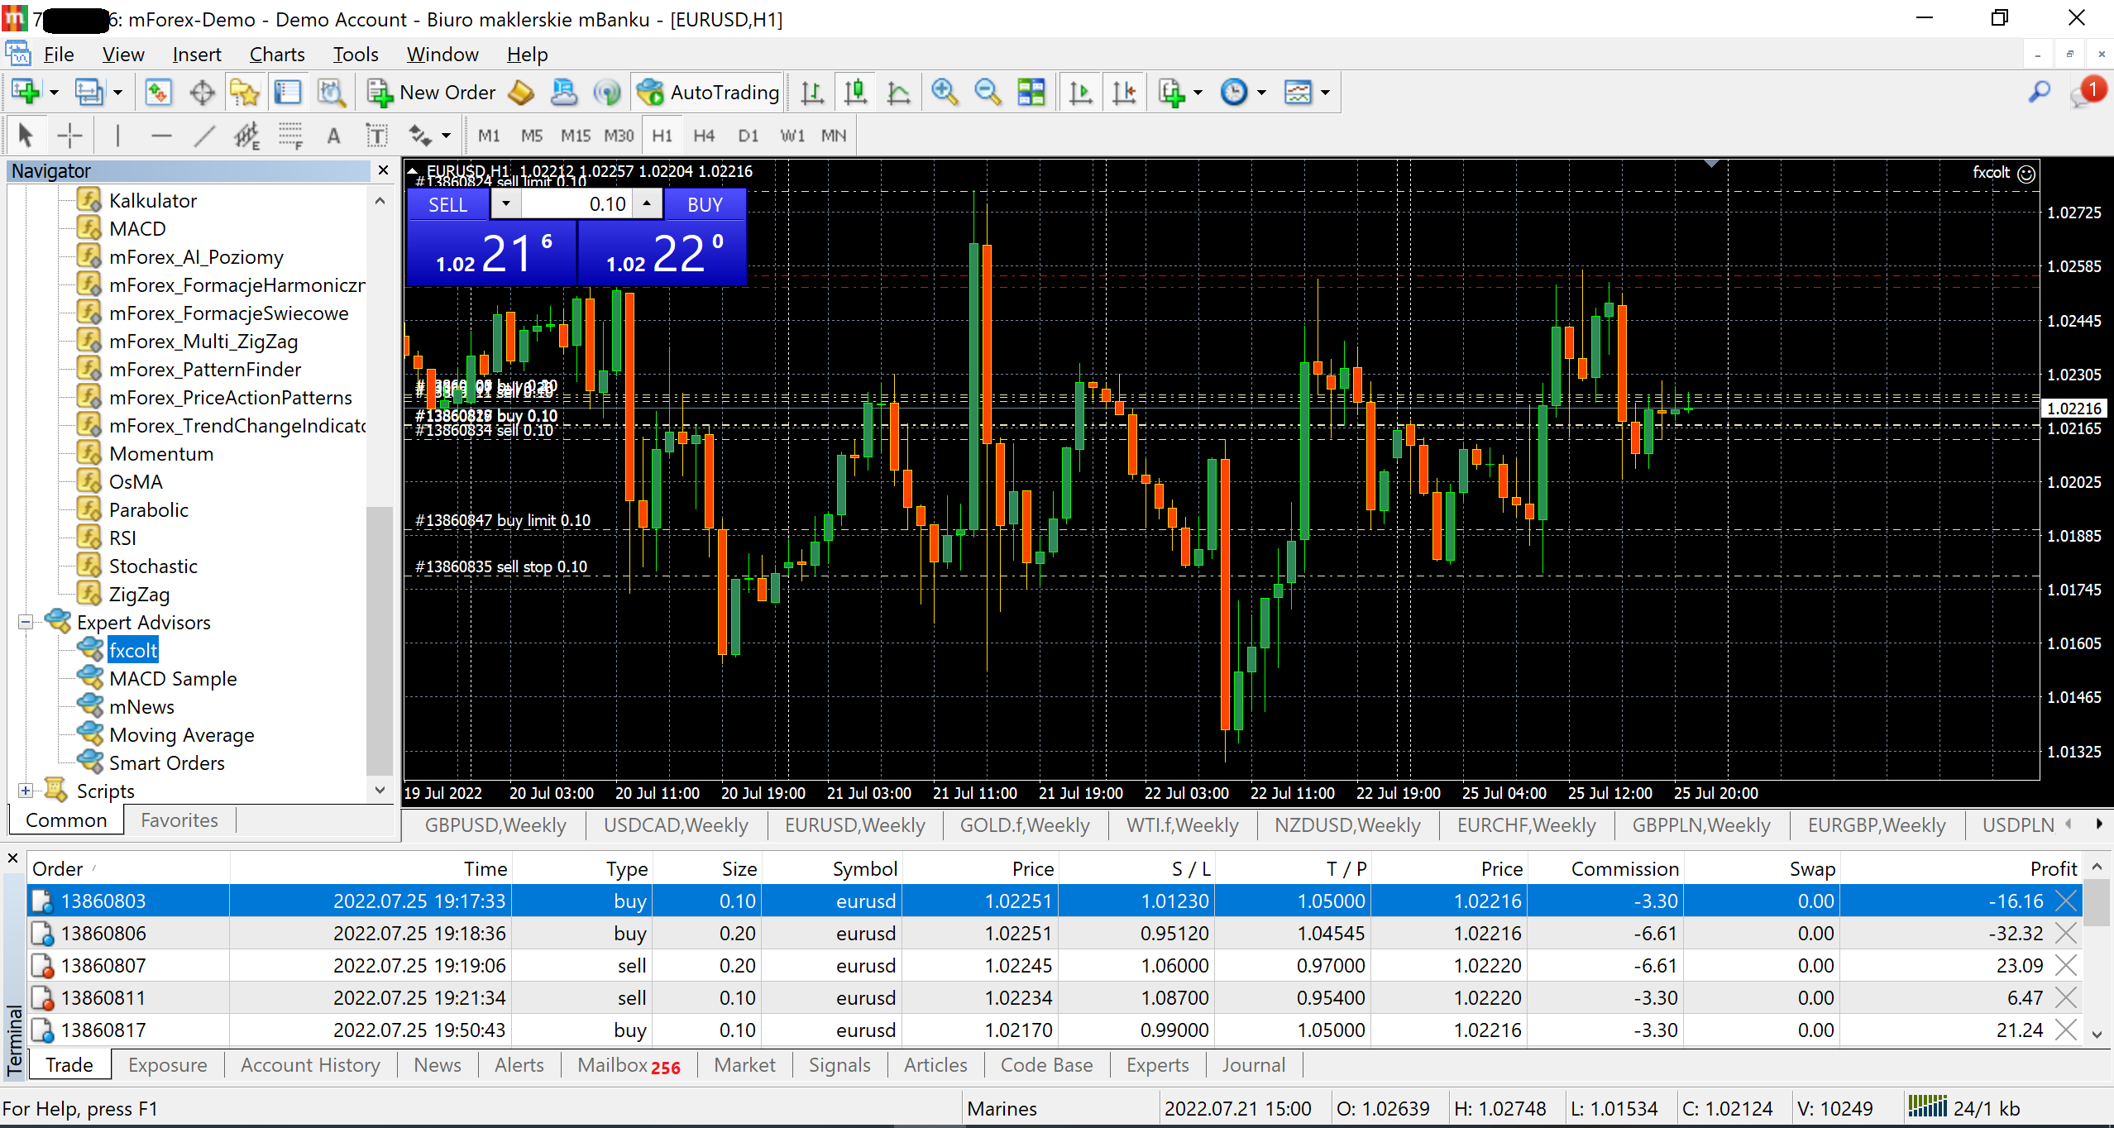This screenshot has width=2114, height=1128.
Task: Open the Data Window crosshair icon
Action: (x=202, y=92)
